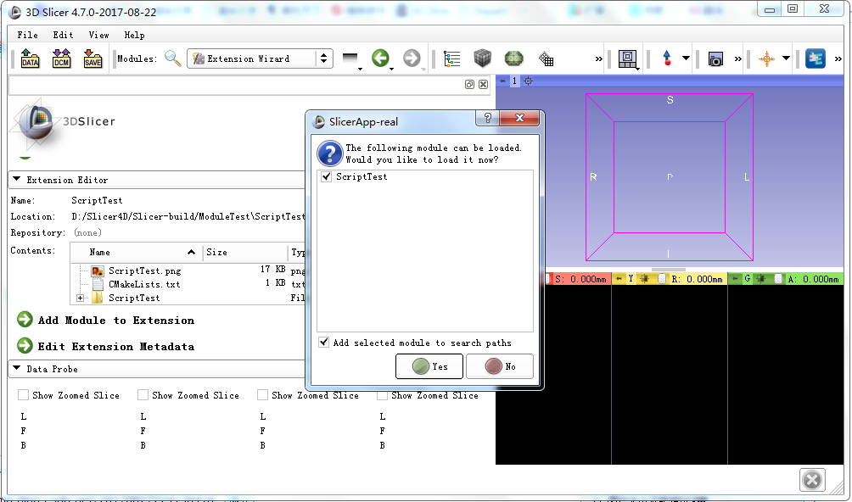The height and width of the screenshot is (502, 852).
Task: Reset green slice field of view
Action: coord(760,278)
